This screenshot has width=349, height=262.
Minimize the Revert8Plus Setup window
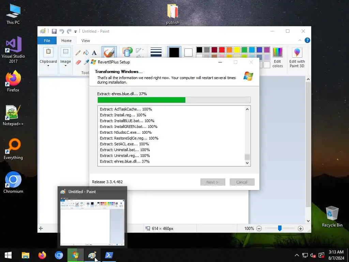(220, 62)
